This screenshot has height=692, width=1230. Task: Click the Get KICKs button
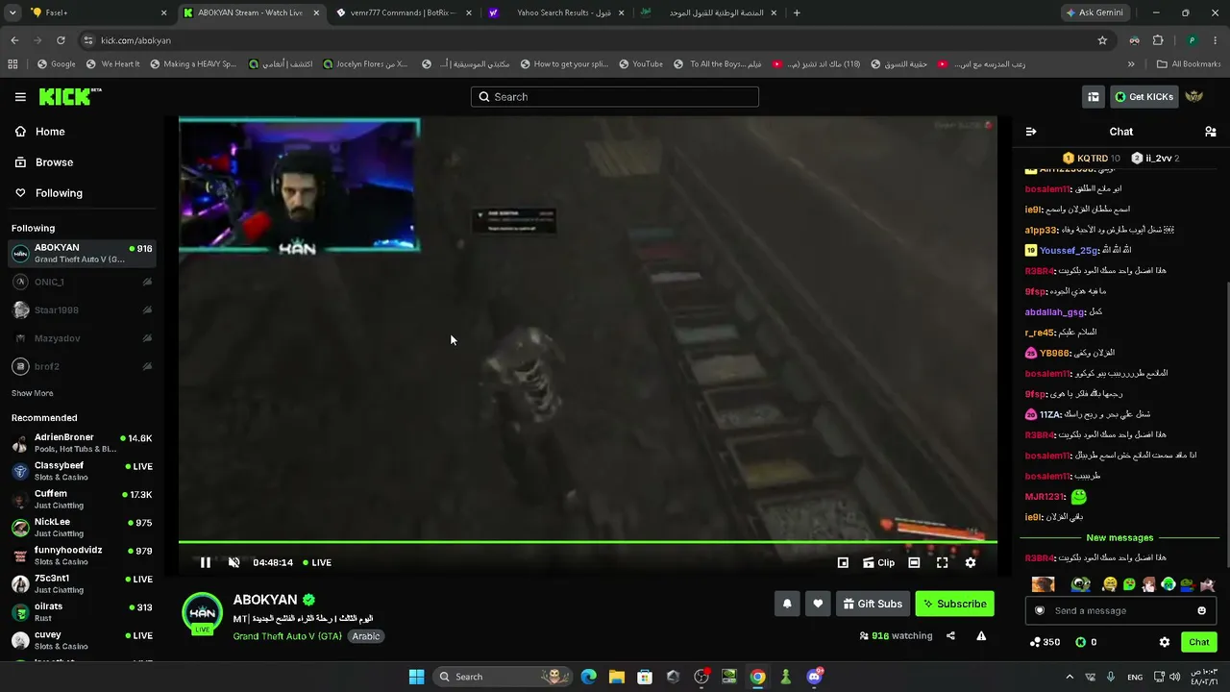(1144, 97)
